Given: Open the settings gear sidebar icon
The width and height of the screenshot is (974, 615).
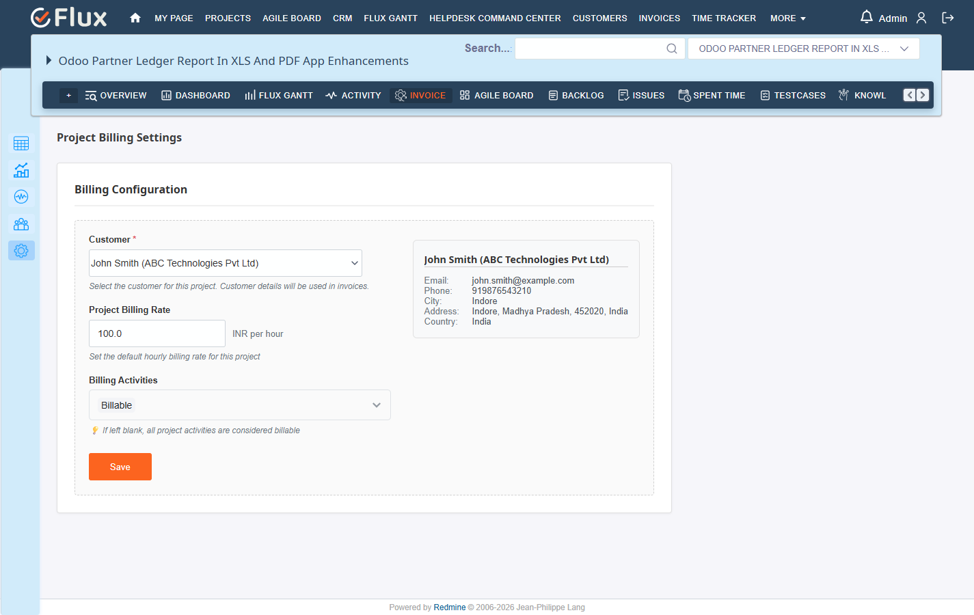Looking at the screenshot, I should pyautogui.click(x=21, y=251).
